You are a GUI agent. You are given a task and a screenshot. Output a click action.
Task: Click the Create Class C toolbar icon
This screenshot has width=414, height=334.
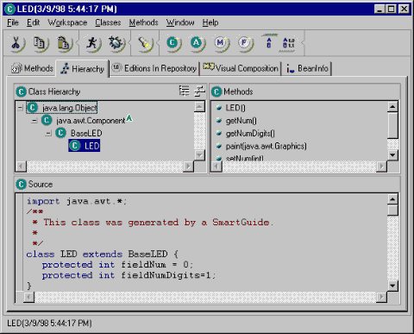(x=173, y=43)
